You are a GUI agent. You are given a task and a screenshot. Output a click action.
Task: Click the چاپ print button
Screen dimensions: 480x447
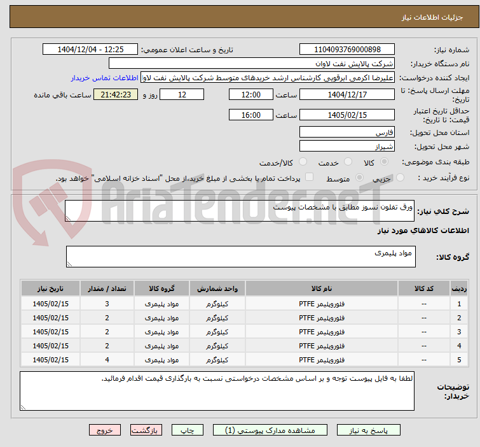pyautogui.click(x=187, y=430)
